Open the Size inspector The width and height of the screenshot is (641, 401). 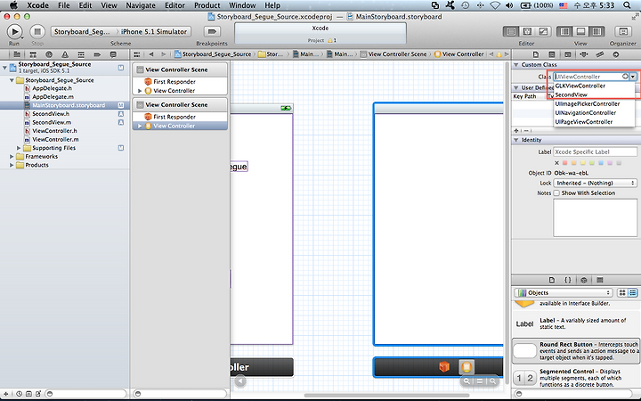tap(600, 54)
